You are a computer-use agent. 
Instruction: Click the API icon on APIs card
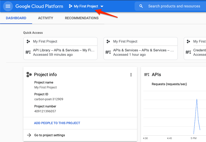(x=147, y=75)
